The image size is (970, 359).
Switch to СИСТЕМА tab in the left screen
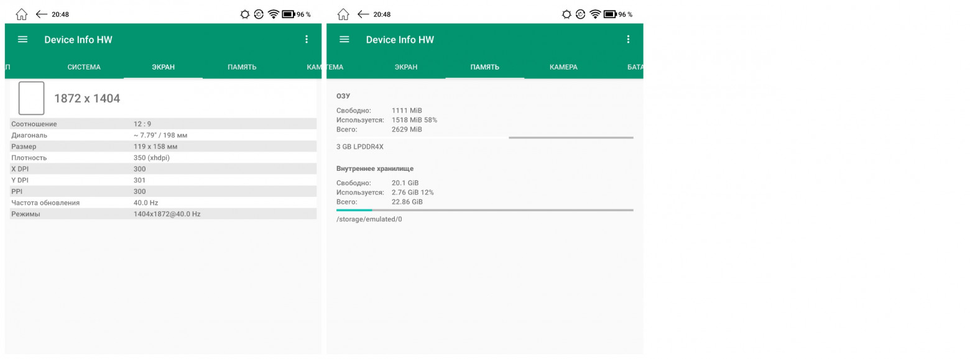(84, 67)
